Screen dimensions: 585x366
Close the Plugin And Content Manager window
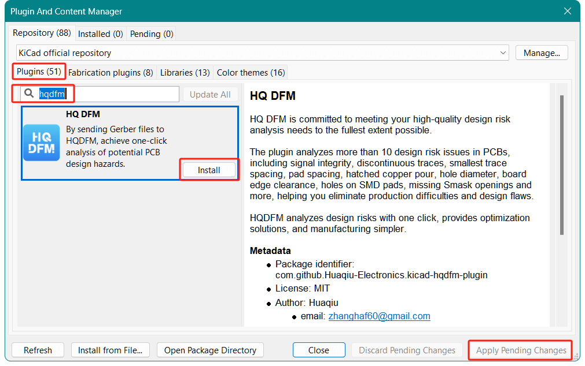tap(567, 12)
